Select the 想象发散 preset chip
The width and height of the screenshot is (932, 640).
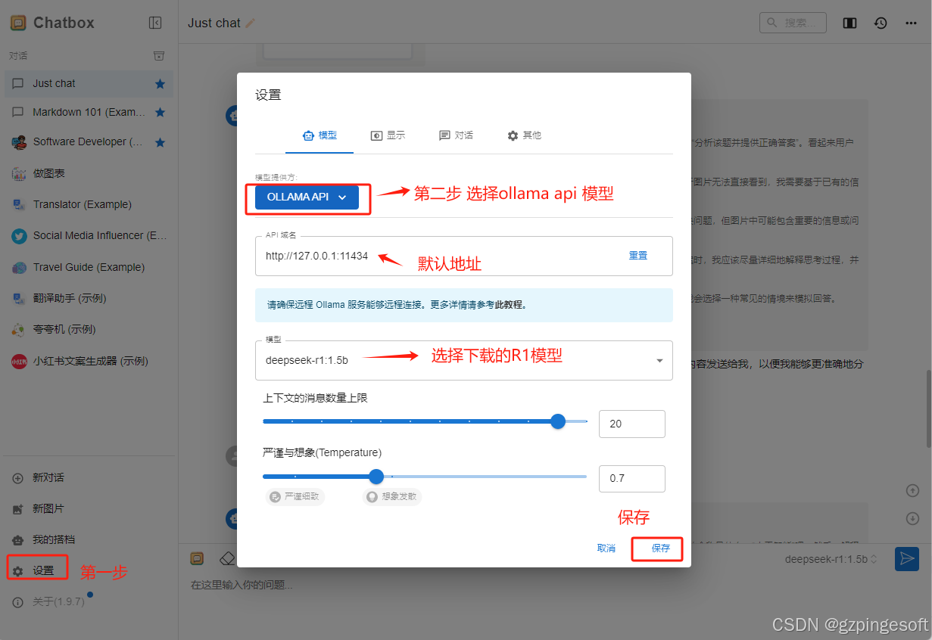point(392,497)
